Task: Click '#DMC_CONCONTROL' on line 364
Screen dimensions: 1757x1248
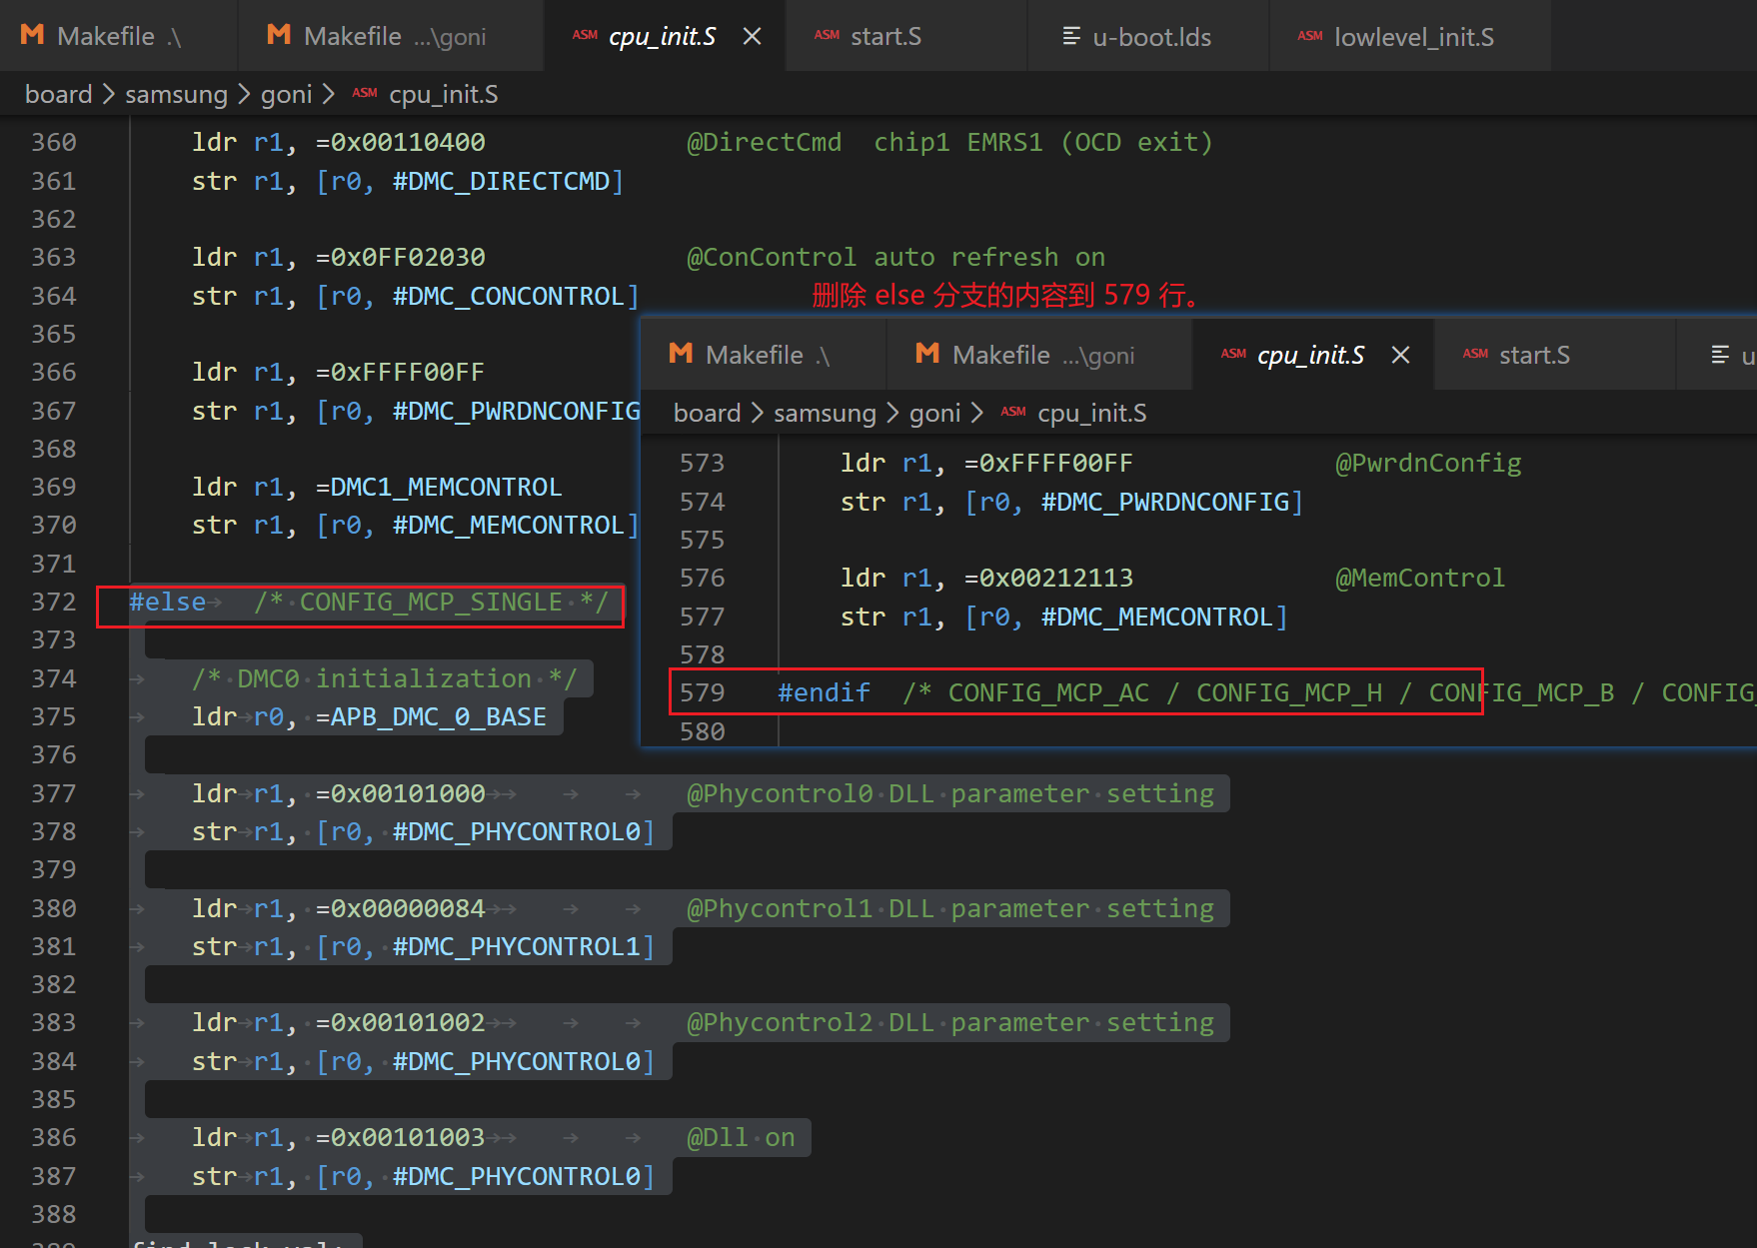Action: point(509,296)
